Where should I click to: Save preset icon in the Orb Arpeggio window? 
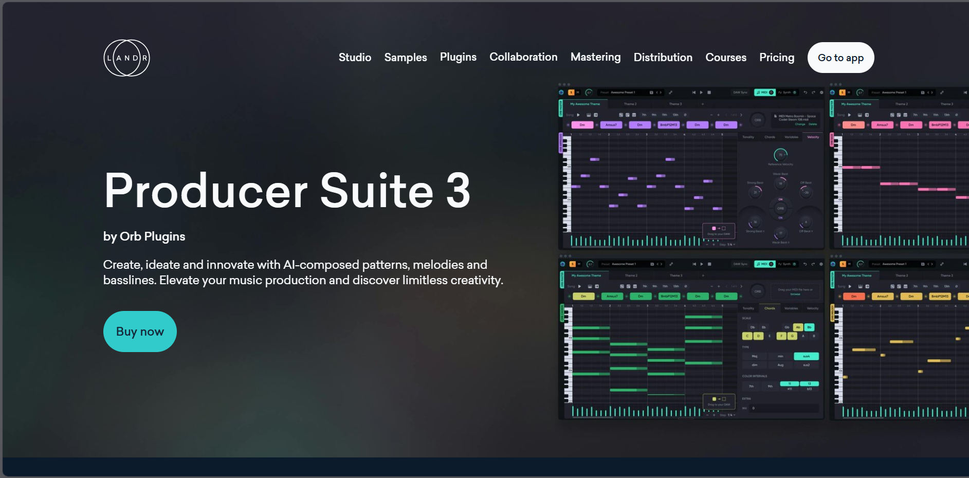(651, 93)
